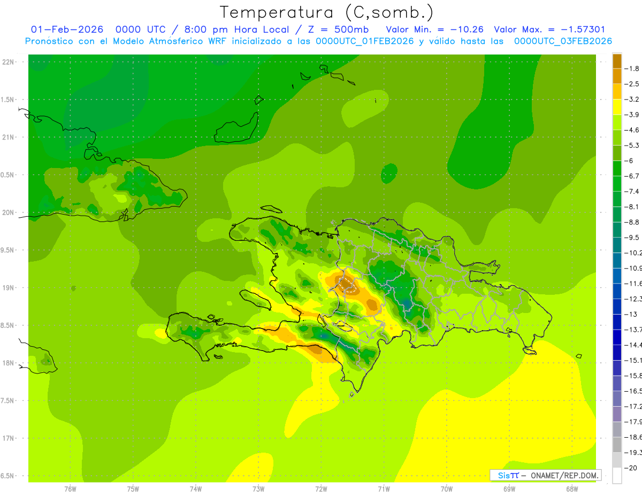
Task: Click the '21N' latitude label
Action: (x=8, y=137)
